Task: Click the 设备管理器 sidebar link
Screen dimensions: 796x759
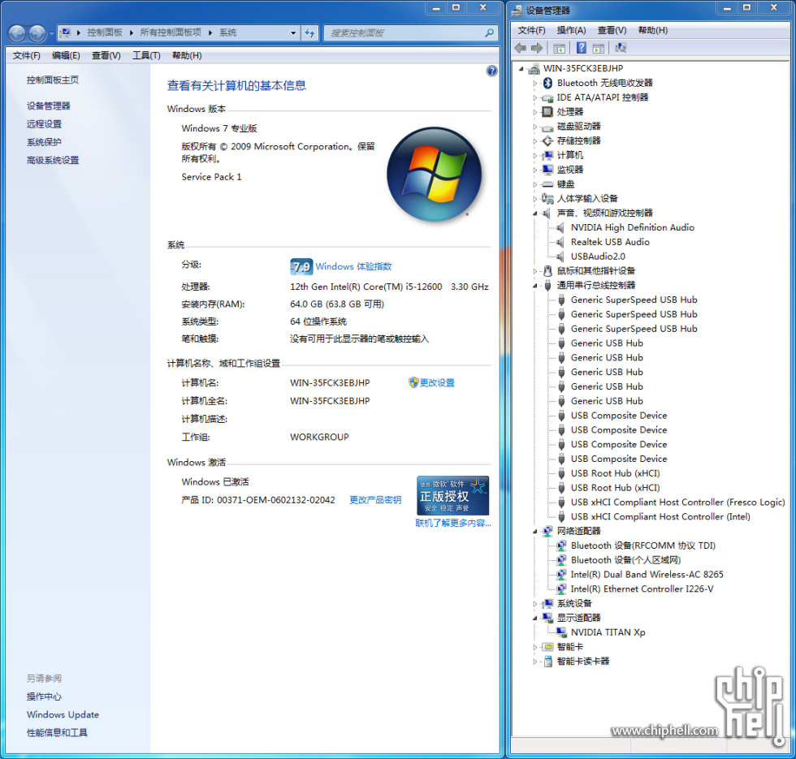Action: [48, 106]
